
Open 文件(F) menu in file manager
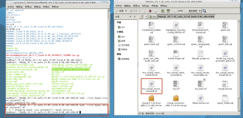click(x=119, y=6)
